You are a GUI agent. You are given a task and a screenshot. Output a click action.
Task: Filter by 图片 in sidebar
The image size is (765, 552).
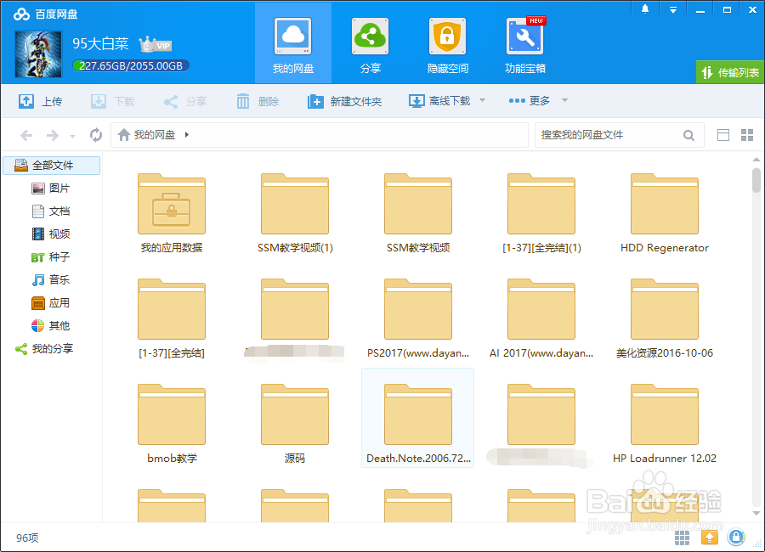point(51,189)
